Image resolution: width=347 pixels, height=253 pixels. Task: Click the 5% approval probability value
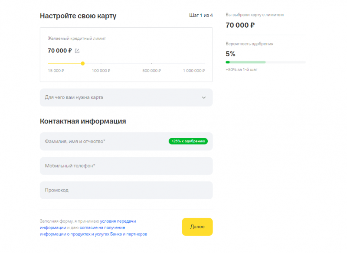click(x=230, y=54)
